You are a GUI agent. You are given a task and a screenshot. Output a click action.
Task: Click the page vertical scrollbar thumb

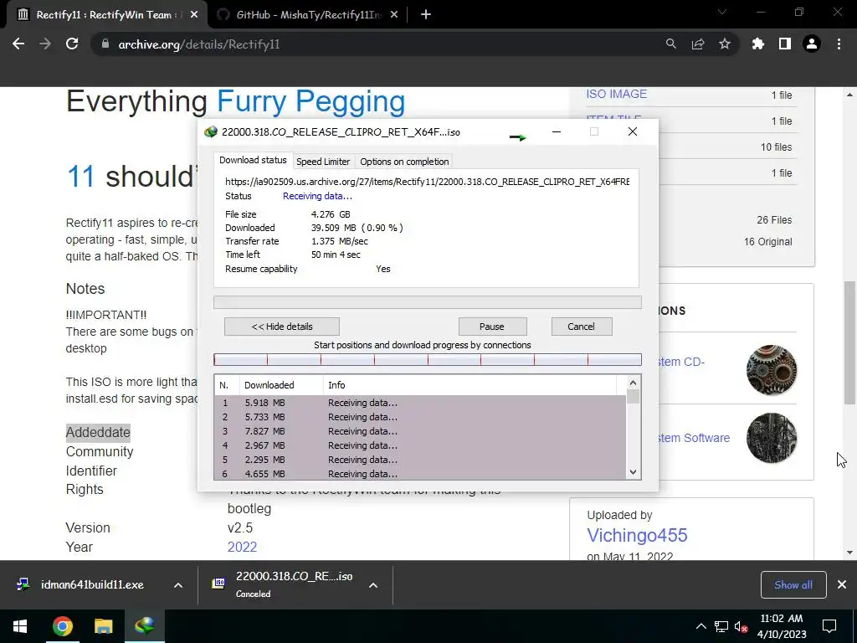pyautogui.click(x=849, y=342)
